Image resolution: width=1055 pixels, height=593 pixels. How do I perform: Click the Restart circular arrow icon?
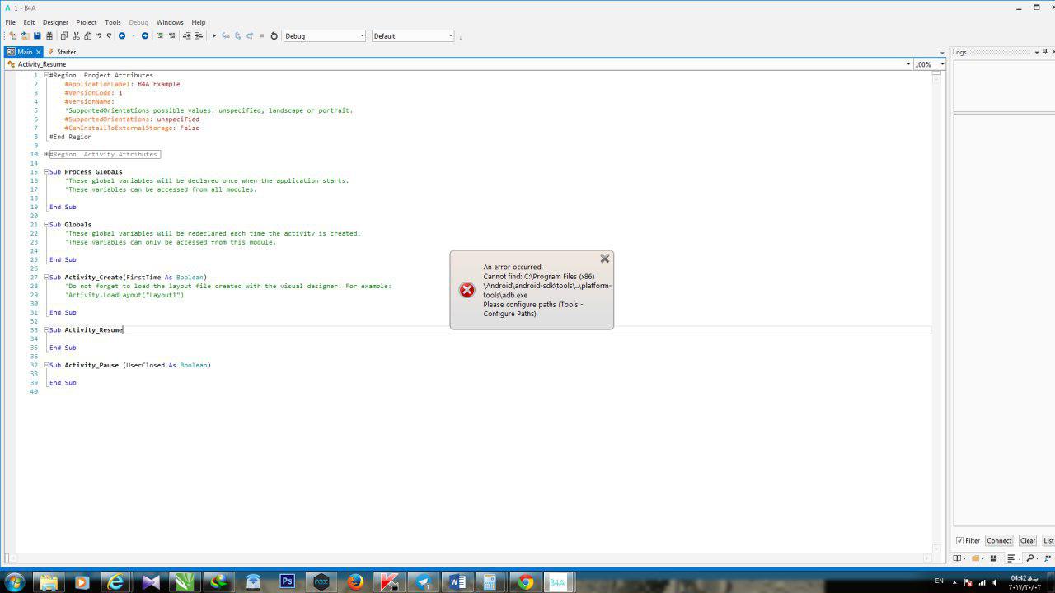tap(274, 35)
